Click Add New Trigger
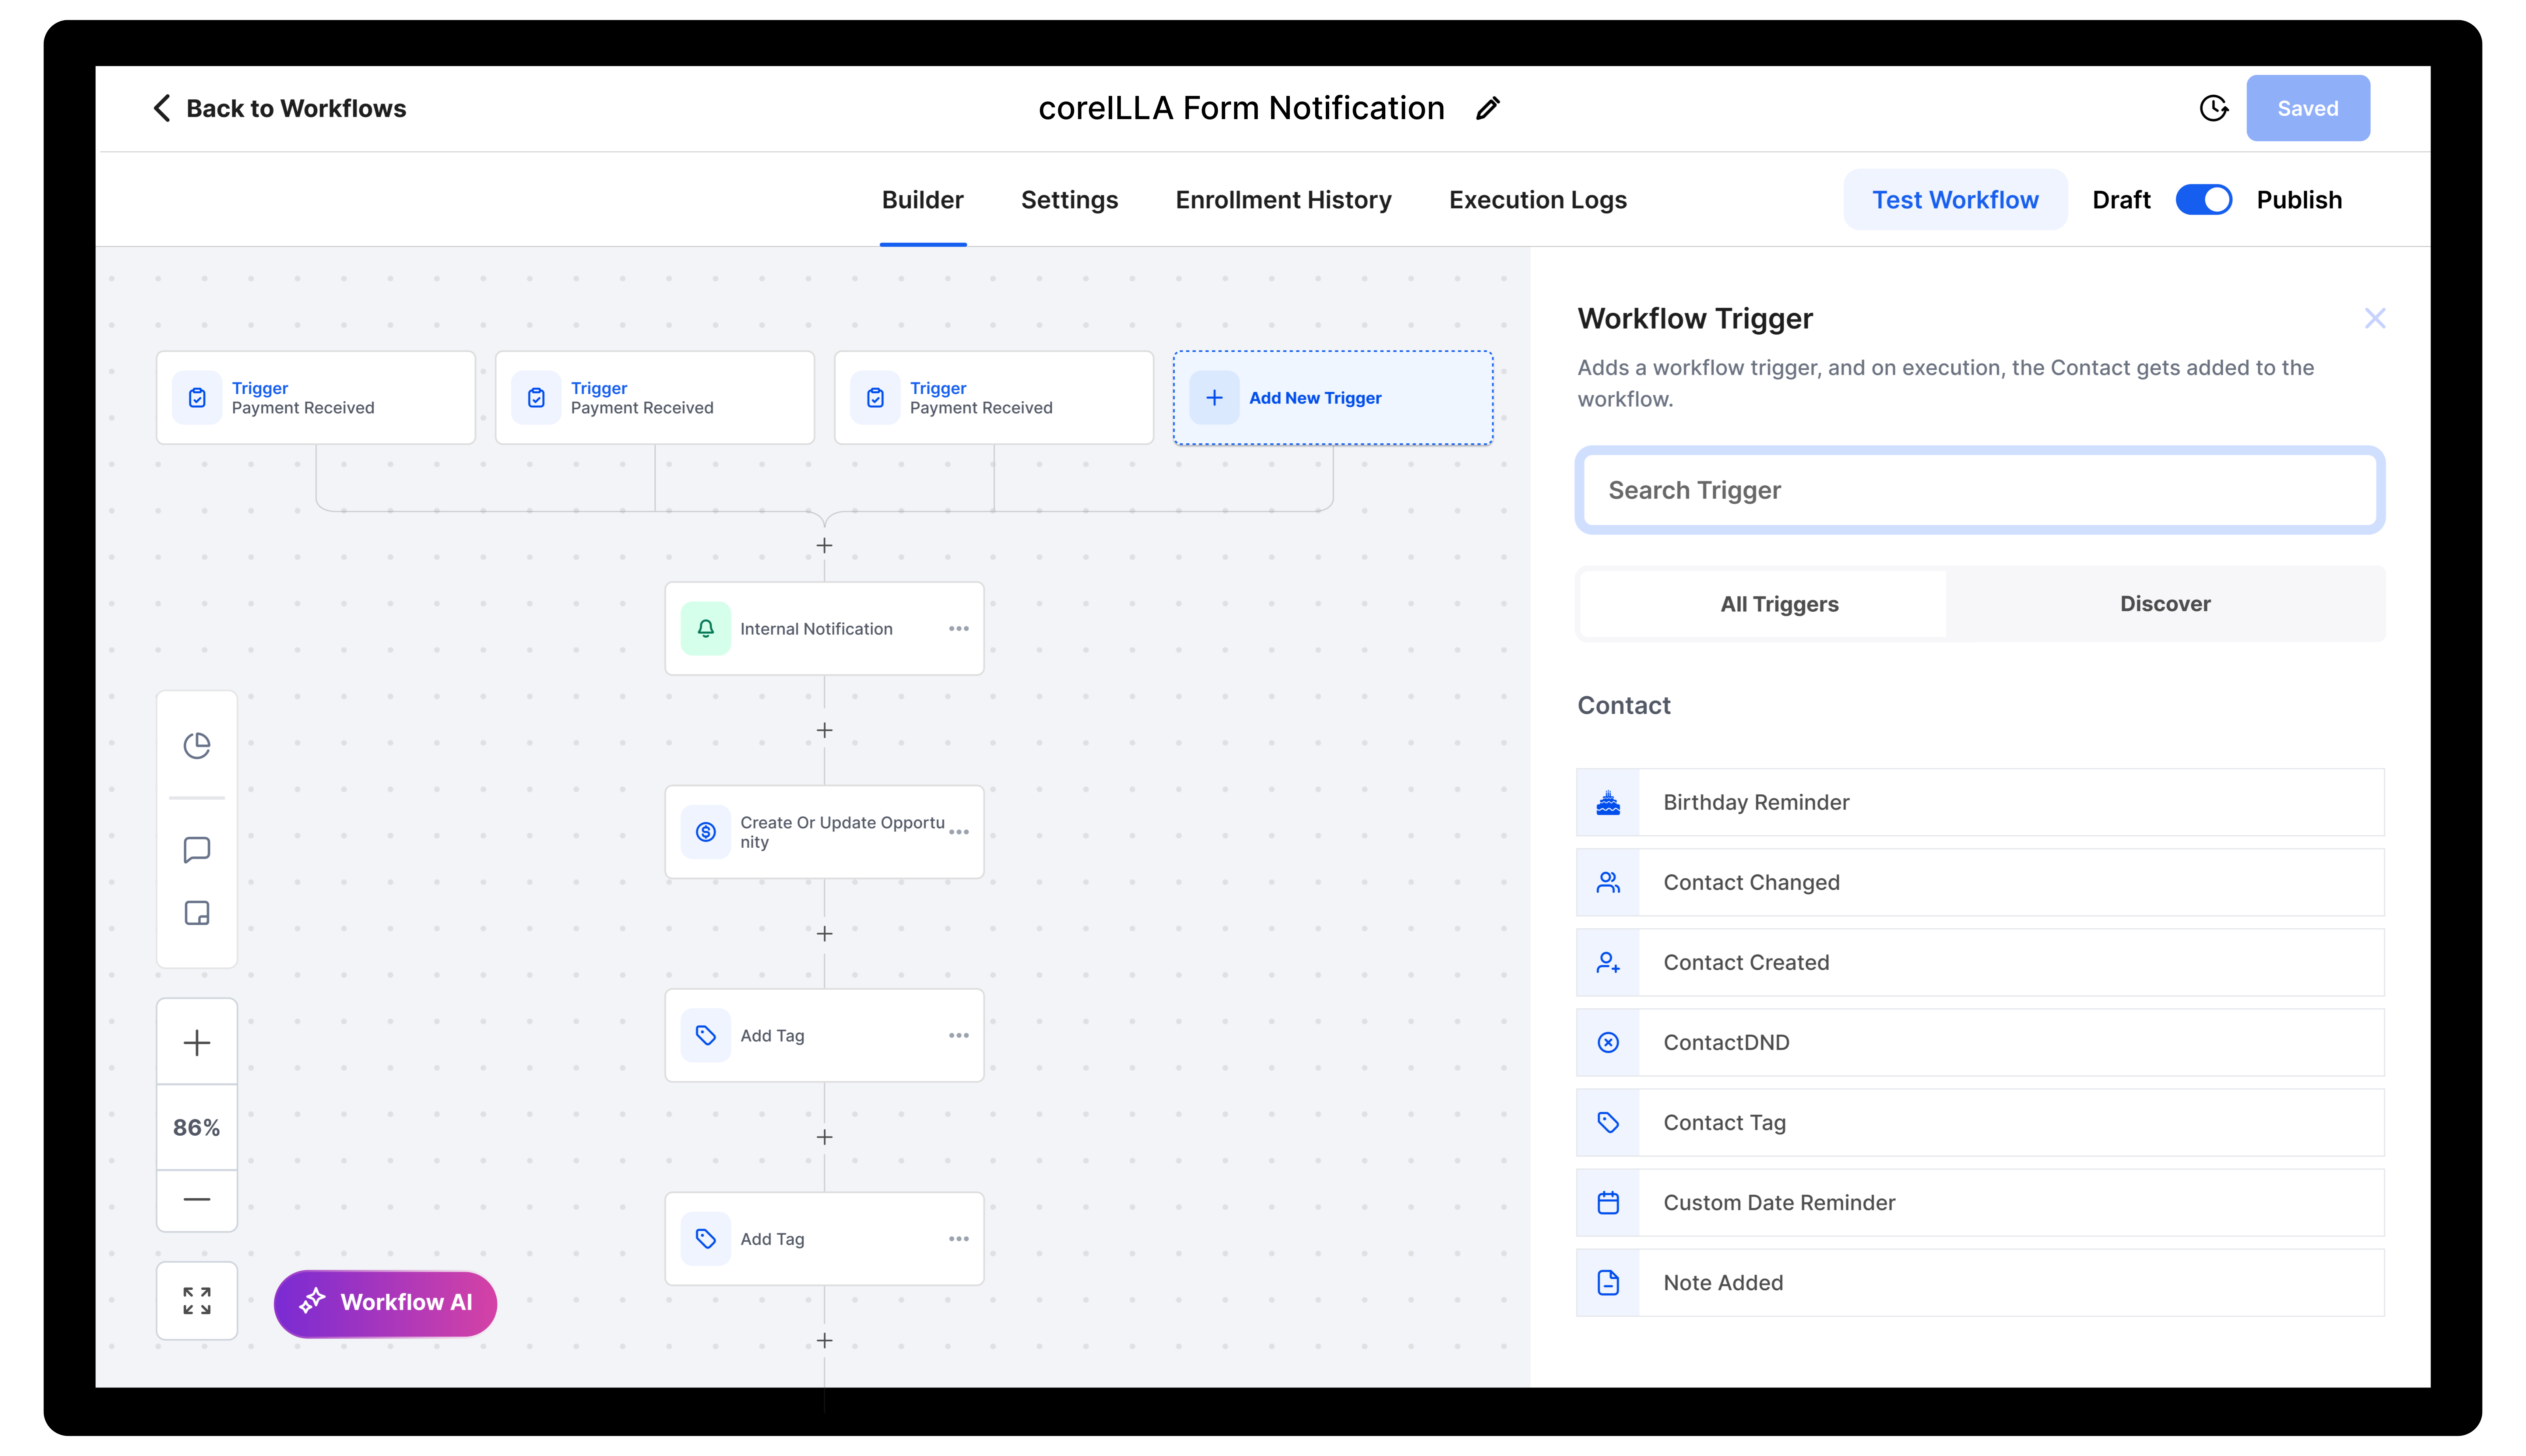This screenshot has height=1456, width=2526. point(1332,398)
